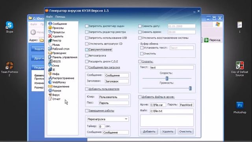This screenshot has height=142, width=252.
Task: Select the IE sidebar icon
Action: [50, 70]
